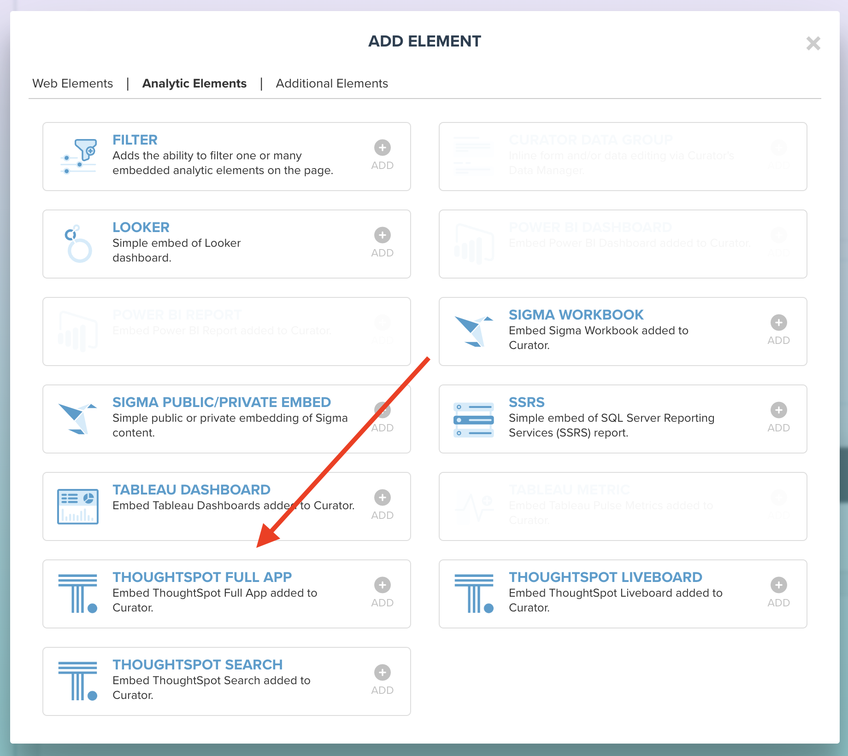Viewport: 848px width, 756px height.
Task: Select the SIGMA WORKBOOK heading
Action: (576, 314)
